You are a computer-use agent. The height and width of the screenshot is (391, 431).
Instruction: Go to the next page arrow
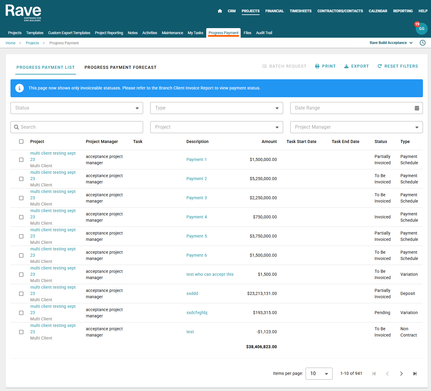click(x=401, y=374)
